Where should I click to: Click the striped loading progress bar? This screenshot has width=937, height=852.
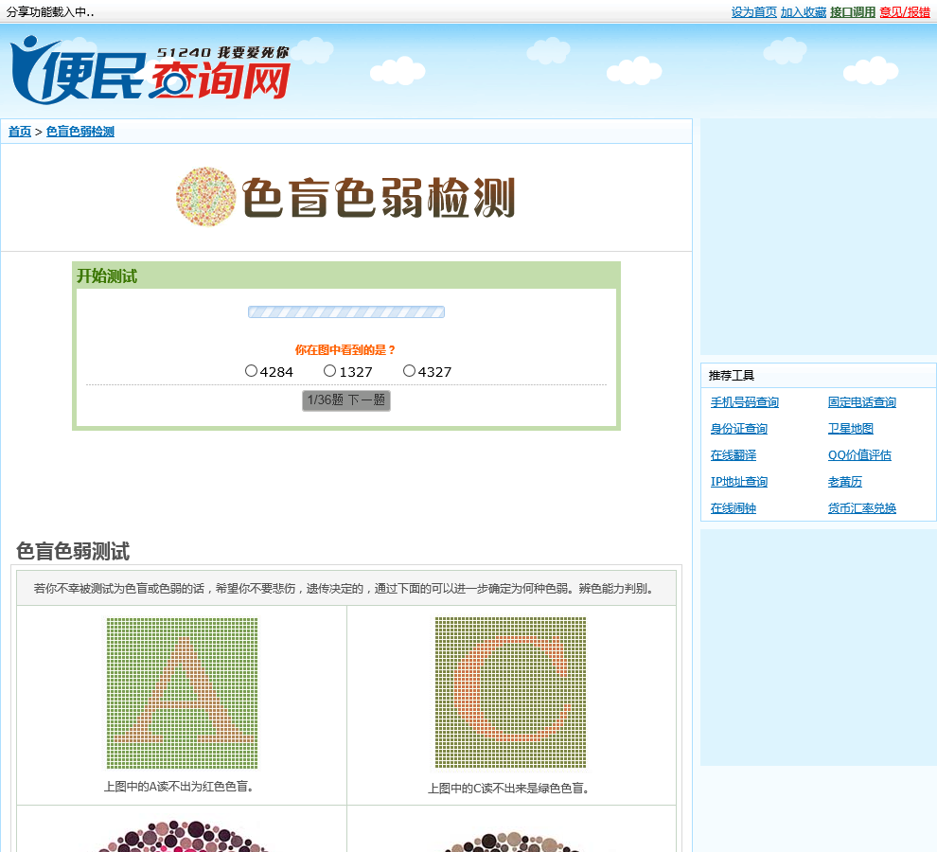click(x=346, y=312)
